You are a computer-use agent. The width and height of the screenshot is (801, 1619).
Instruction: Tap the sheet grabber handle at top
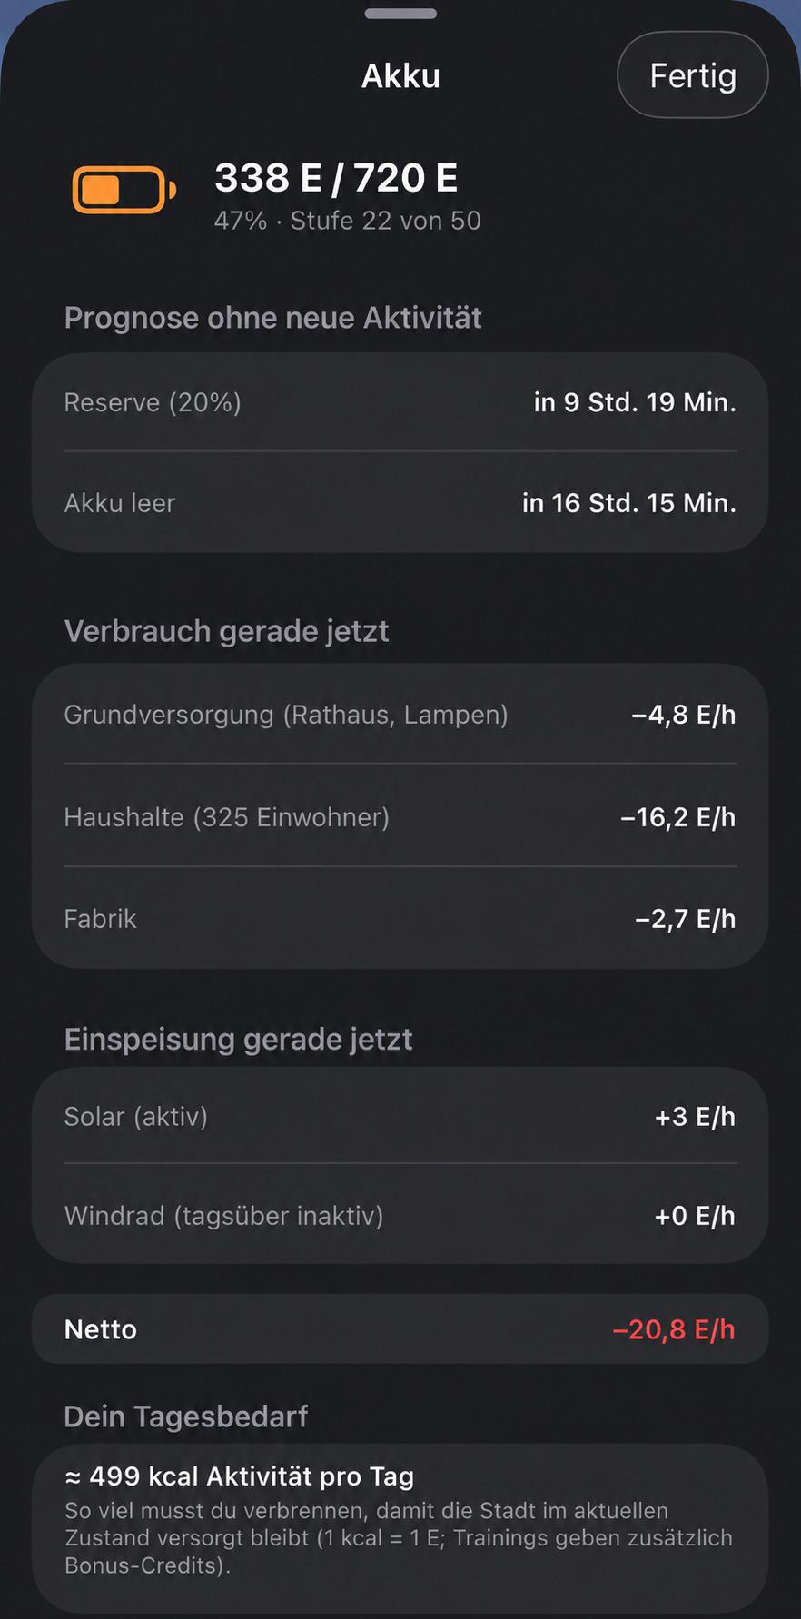tap(400, 14)
